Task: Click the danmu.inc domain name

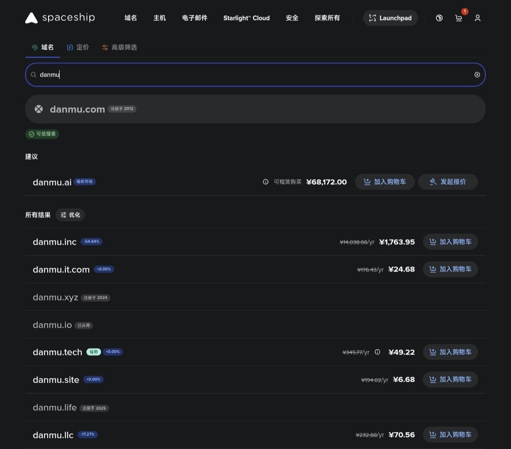Action: click(x=55, y=242)
